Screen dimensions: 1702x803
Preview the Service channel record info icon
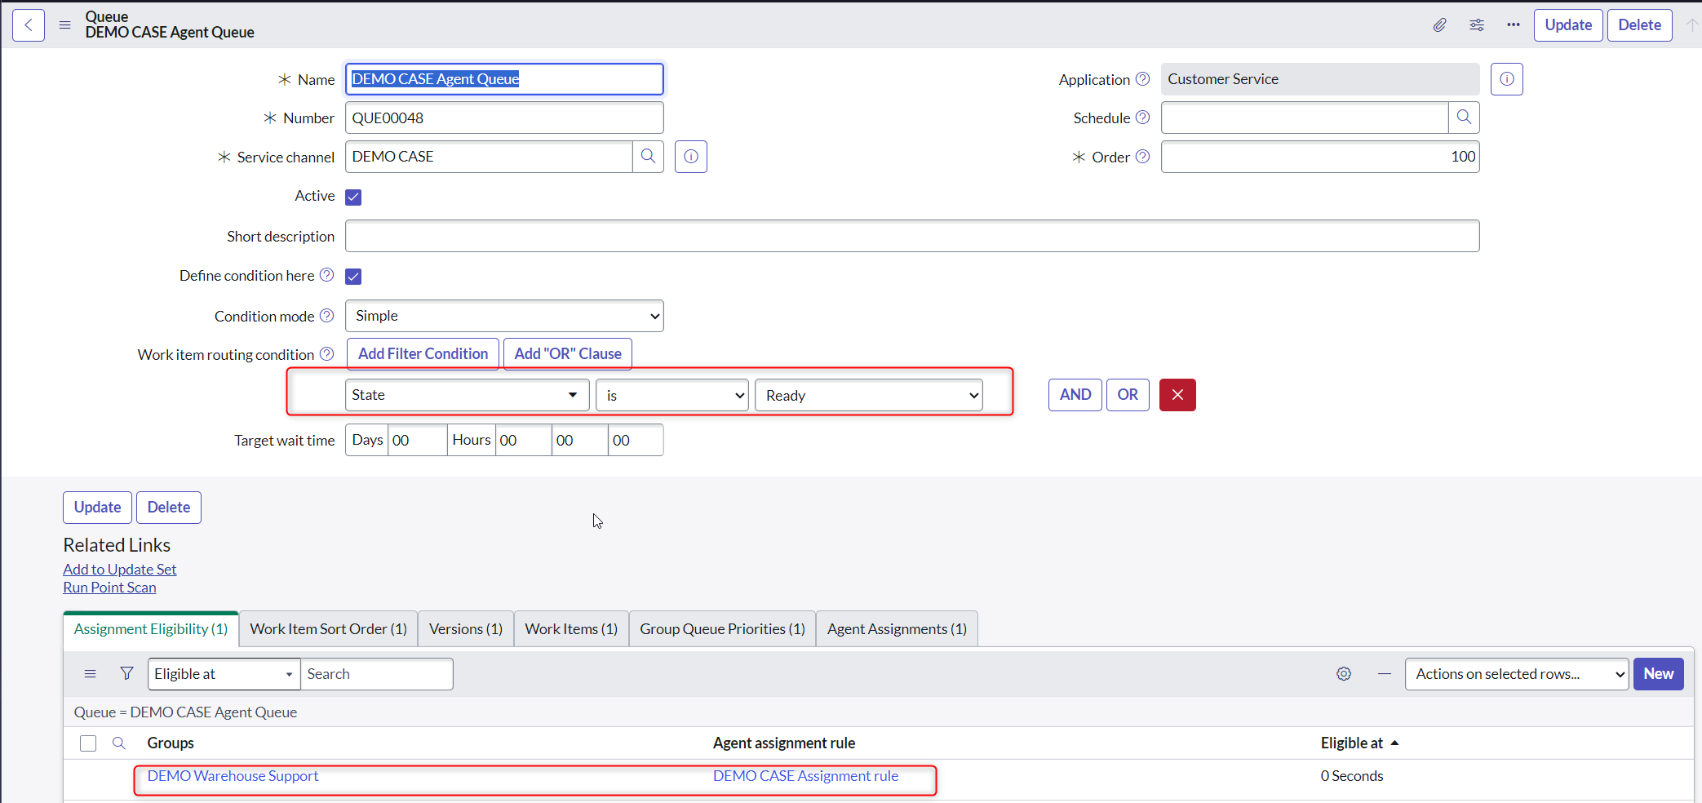[x=691, y=157]
